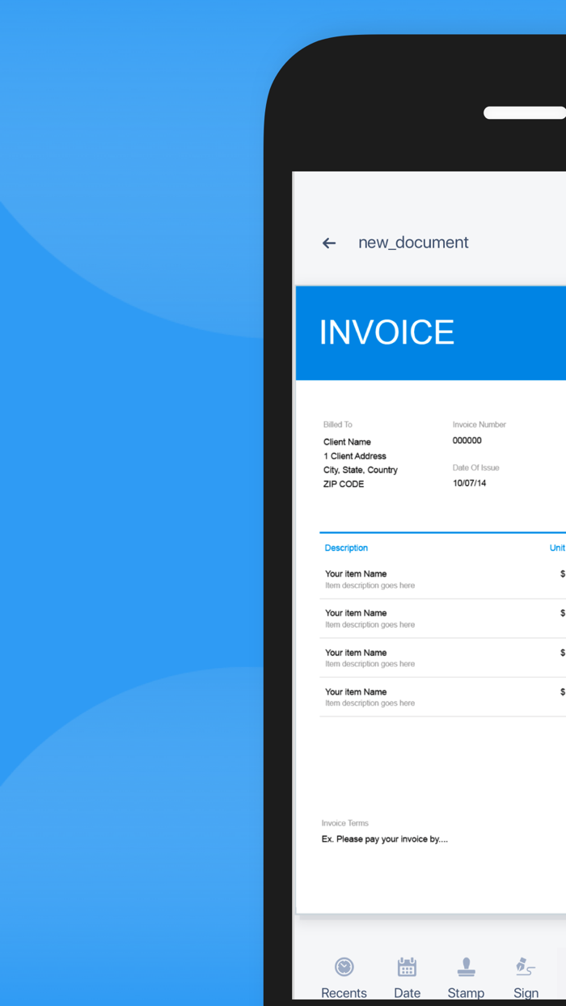The image size is (566, 1006).
Task: Select the 1 Client Address line
Action: click(355, 456)
